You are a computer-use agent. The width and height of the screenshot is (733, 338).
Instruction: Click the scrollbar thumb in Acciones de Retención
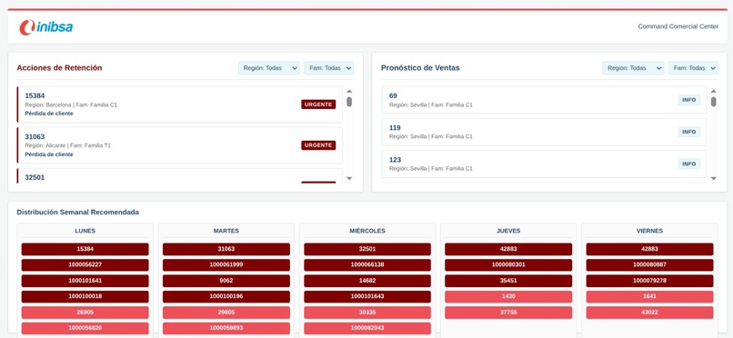pos(349,102)
